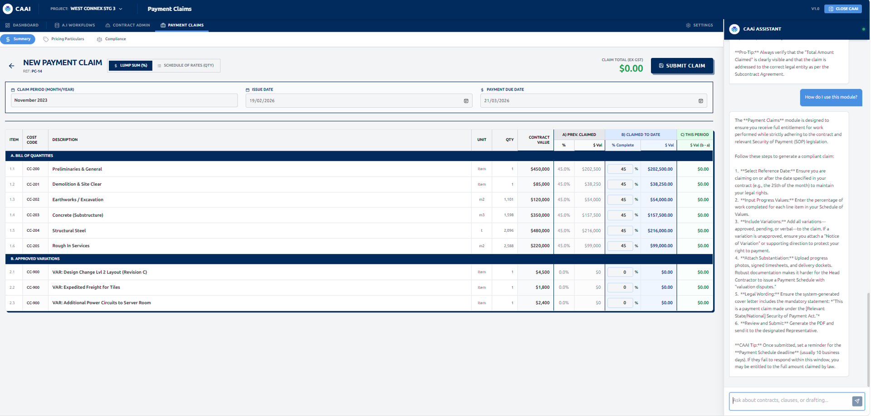Edit % complete for VAR: Design Change Lvl 2
The height and width of the screenshot is (416, 871).
click(x=620, y=272)
